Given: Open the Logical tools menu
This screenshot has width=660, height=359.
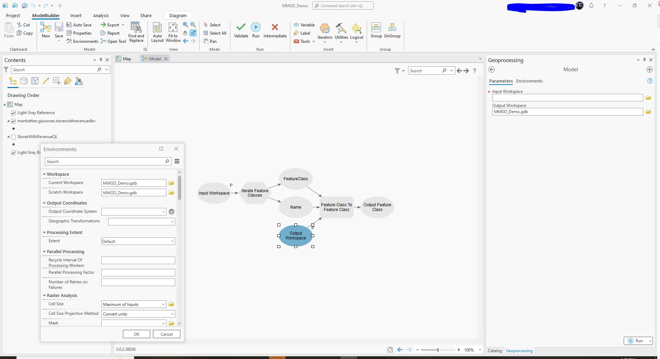Looking at the screenshot, I should [x=356, y=33].
